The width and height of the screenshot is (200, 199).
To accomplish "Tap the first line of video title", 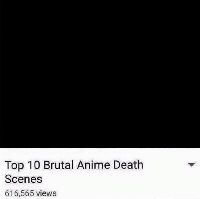I will (x=74, y=165).
